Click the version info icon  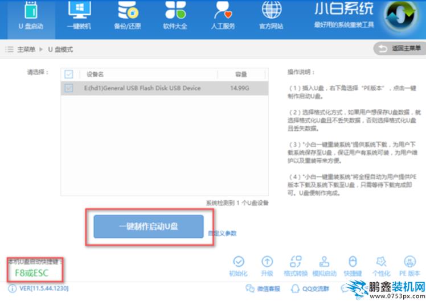[x=12, y=288]
